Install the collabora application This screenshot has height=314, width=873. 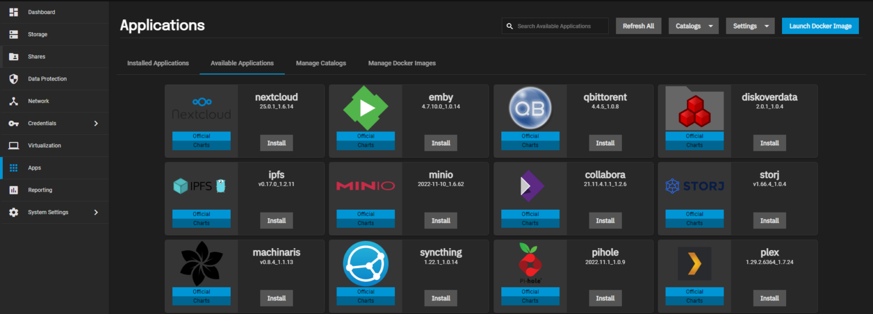(605, 220)
